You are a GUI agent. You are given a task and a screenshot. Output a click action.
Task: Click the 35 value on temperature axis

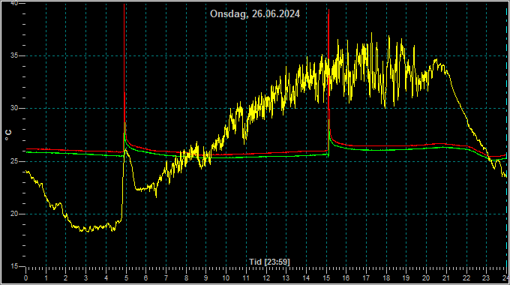pos(14,55)
